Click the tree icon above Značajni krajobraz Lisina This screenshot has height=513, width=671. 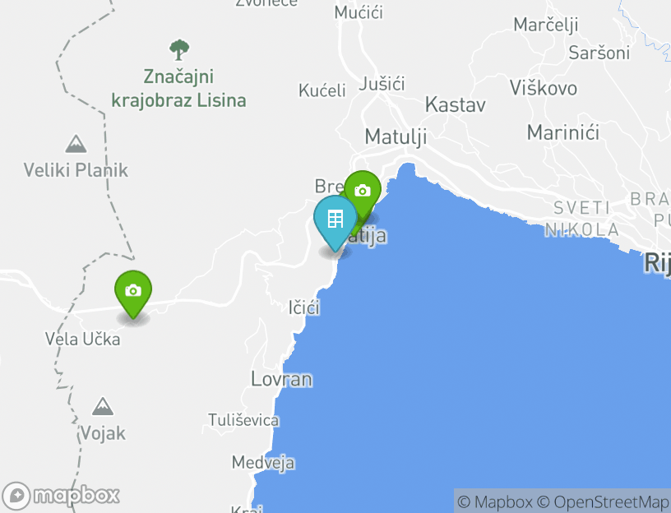(x=179, y=49)
